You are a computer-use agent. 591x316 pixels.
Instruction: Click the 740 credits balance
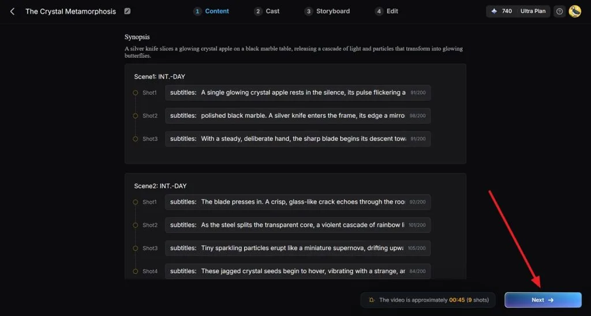click(507, 12)
